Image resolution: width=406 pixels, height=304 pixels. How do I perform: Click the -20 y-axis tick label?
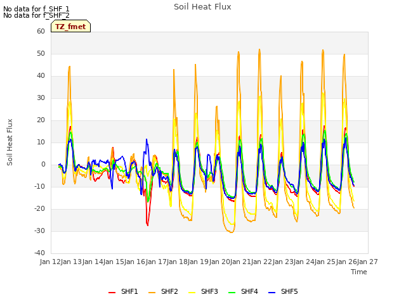click(39, 208)
